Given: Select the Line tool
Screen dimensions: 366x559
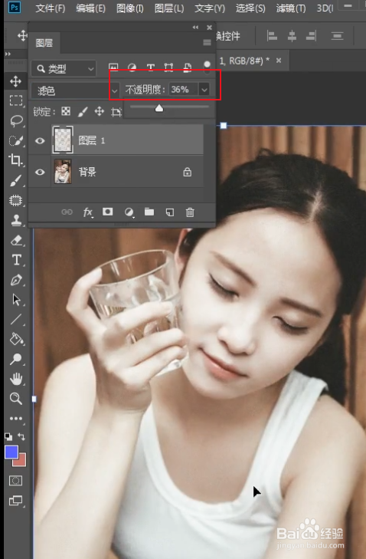Looking at the screenshot, I should 16,320.
